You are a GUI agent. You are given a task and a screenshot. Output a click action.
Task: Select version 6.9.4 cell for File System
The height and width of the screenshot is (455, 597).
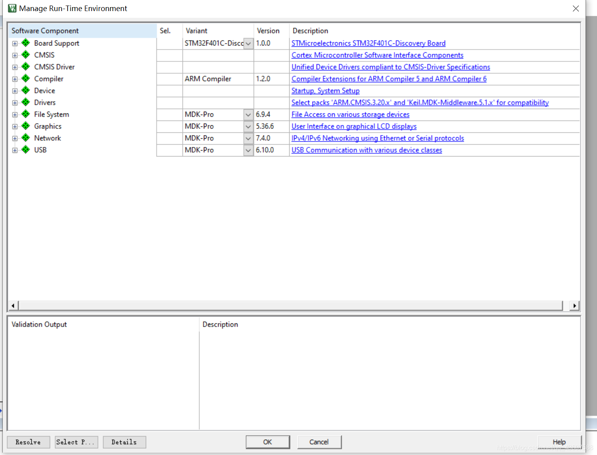[x=271, y=115]
